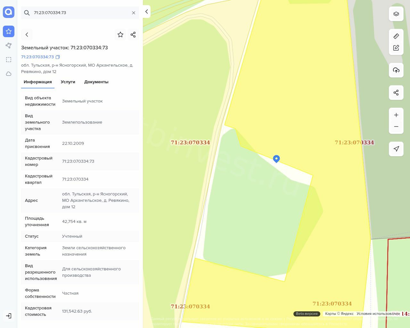The width and height of the screenshot is (410, 328).
Task: Click the search field with cadastral number
Action: click(x=80, y=13)
